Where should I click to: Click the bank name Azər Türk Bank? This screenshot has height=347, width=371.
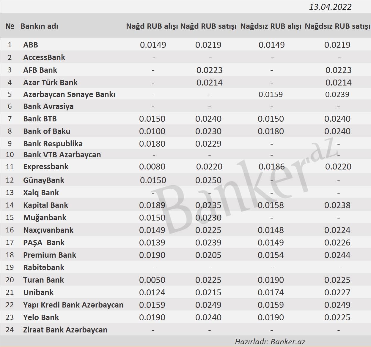(x=50, y=83)
